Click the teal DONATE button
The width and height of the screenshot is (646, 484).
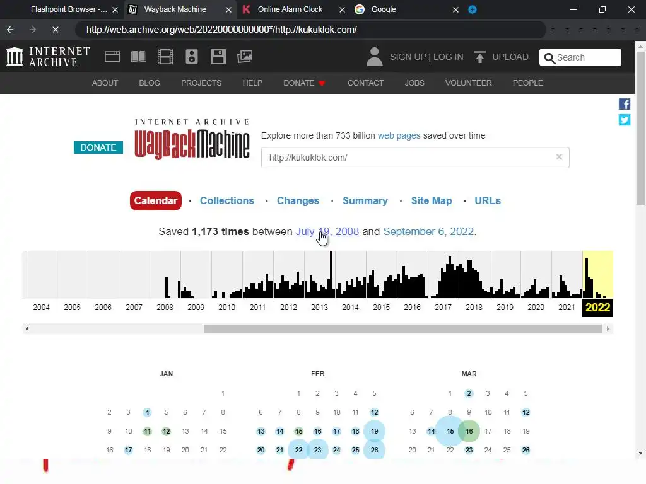pyautogui.click(x=98, y=147)
